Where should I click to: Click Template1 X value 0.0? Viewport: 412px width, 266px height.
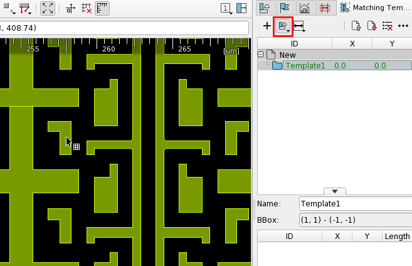[340, 65]
